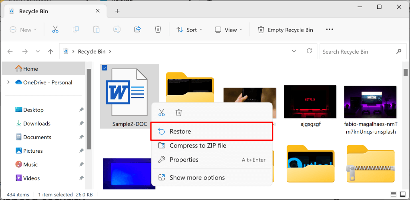Screen dimensions: 410x200
Task: Choose Compress to ZIP file
Action: 212,146
